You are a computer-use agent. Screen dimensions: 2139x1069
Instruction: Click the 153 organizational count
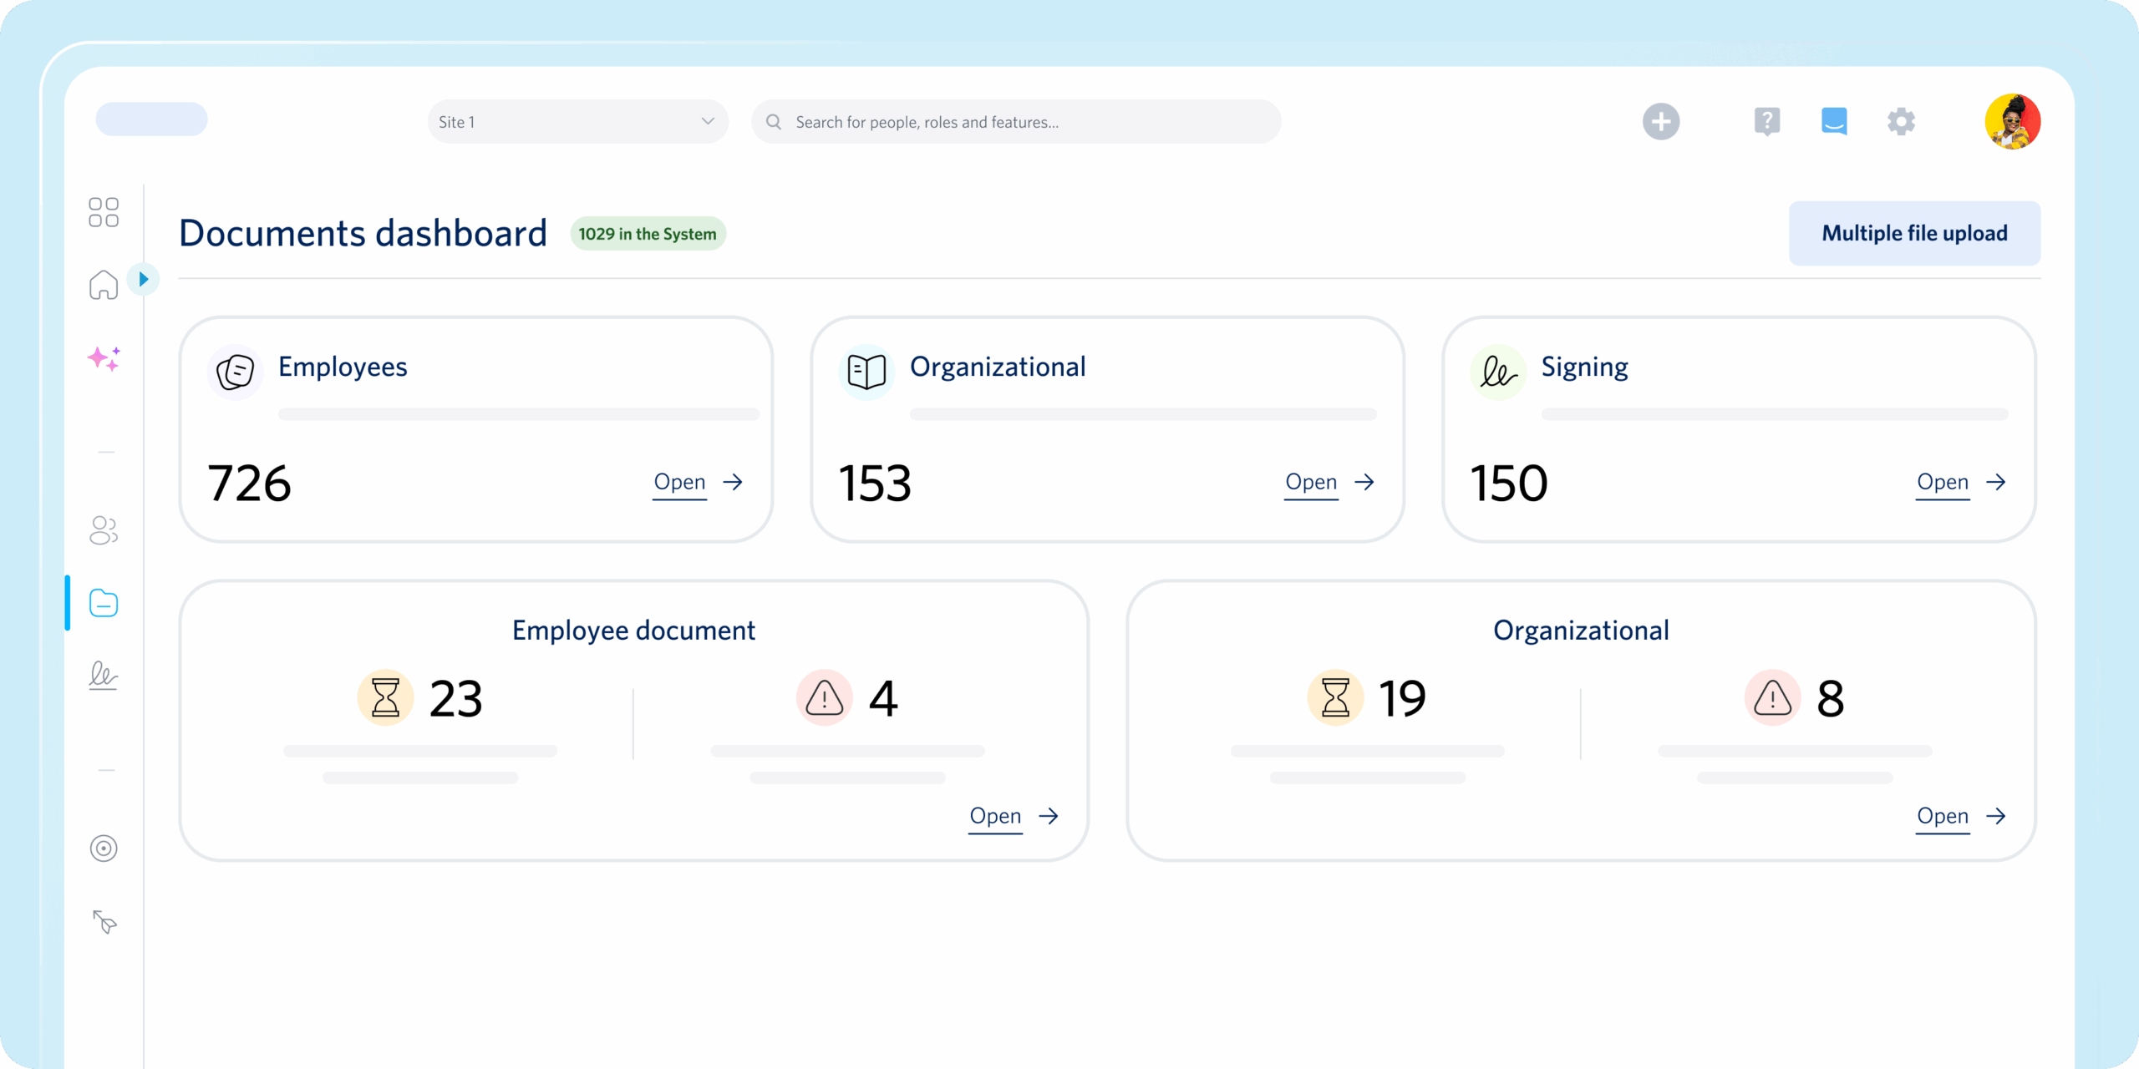[875, 483]
